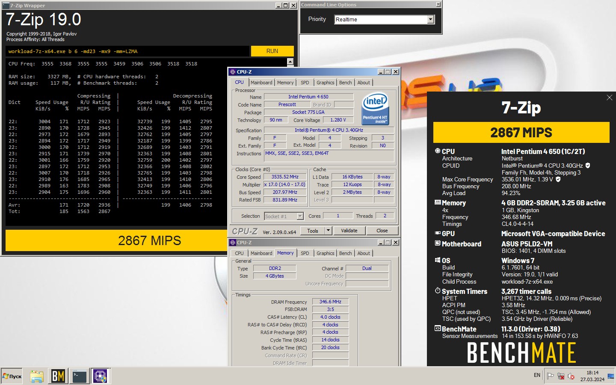Click the Close button in CPU-Z

(382, 231)
